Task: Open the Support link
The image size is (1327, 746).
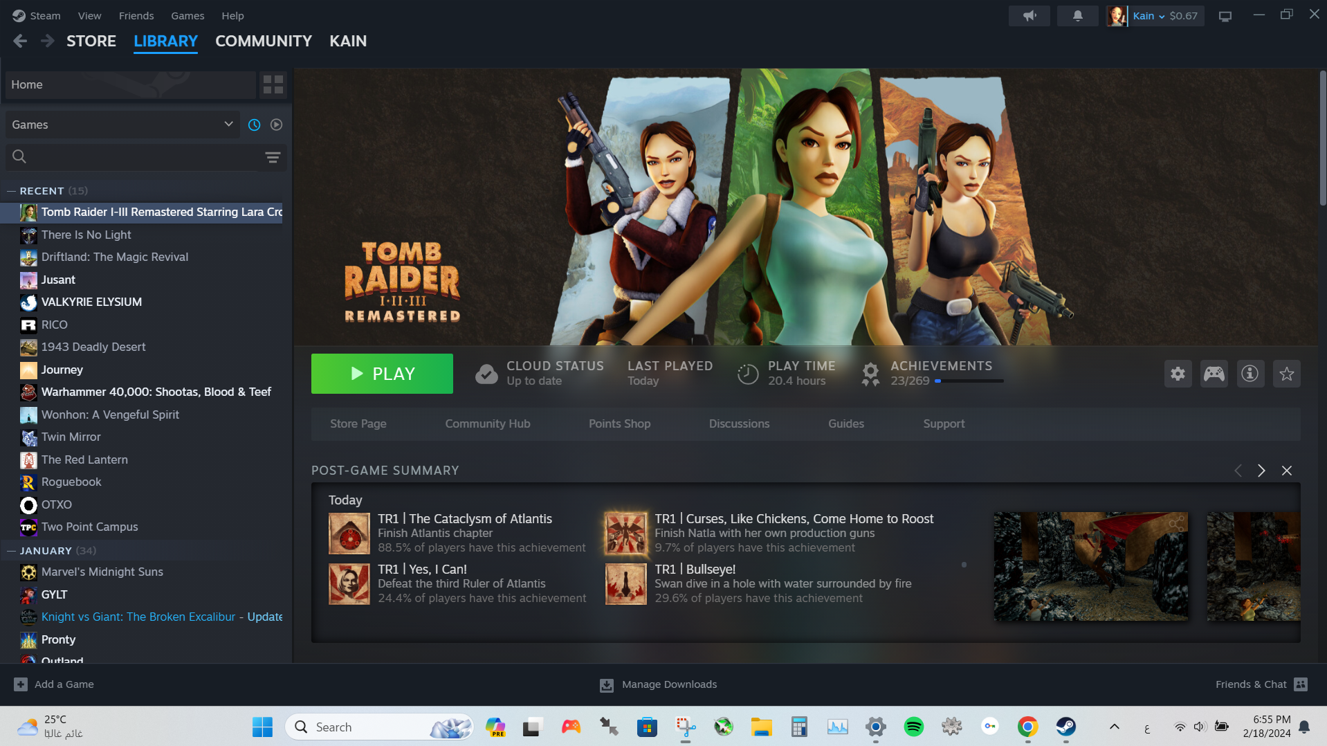Action: click(944, 424)
